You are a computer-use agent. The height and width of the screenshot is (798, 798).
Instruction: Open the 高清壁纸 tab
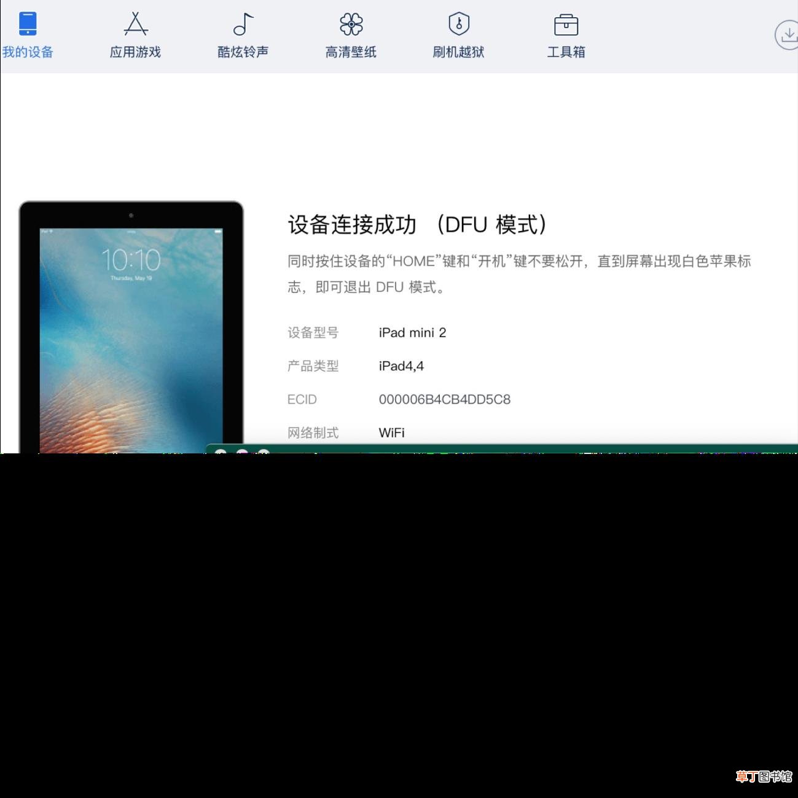(x=351, y=36)
